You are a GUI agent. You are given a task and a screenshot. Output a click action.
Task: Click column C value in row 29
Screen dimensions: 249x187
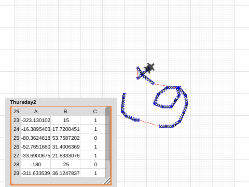pos(93,173)
